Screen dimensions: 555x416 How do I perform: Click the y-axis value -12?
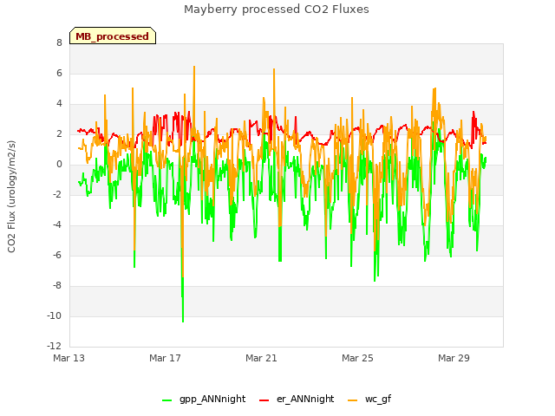[55, 346]
